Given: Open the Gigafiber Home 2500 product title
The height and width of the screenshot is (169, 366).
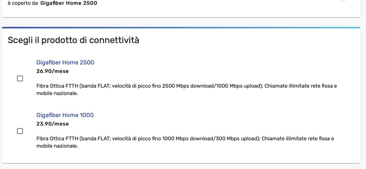Looking at the screenshot, I should 65,62.
